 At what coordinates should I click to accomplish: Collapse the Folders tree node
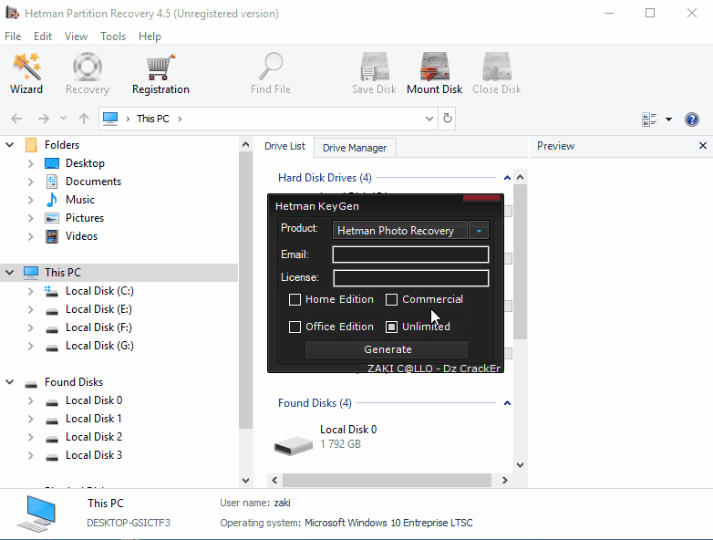click(x=9, y=145)
